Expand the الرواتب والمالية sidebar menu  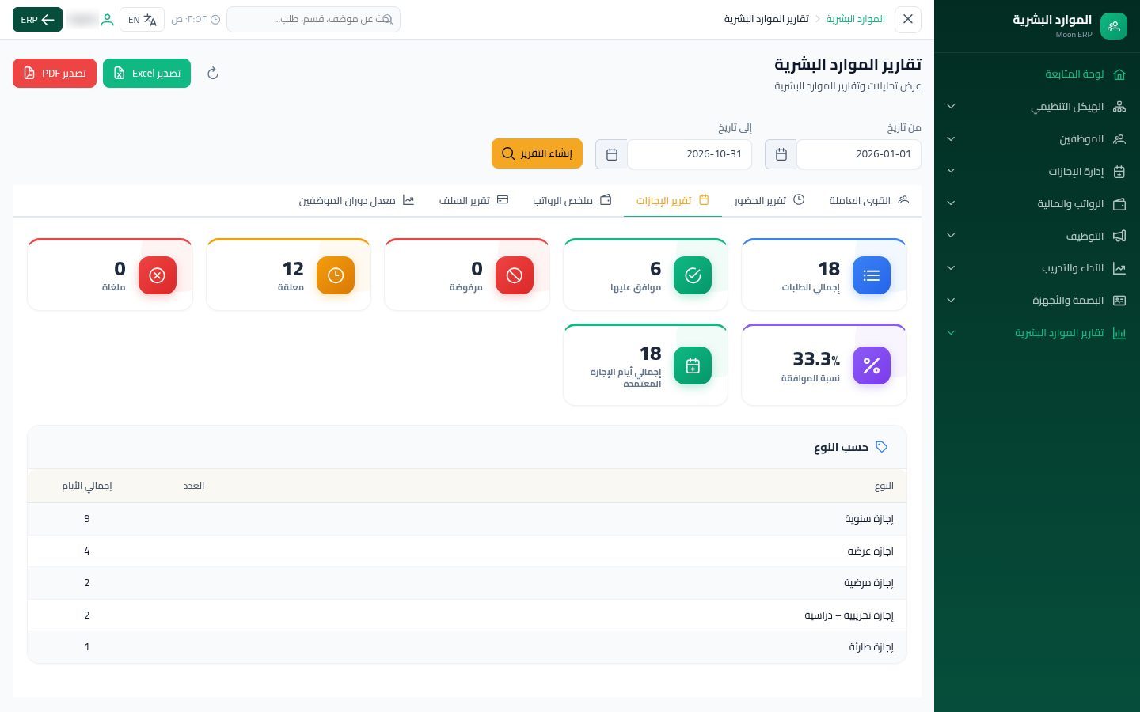(1037, 204)
